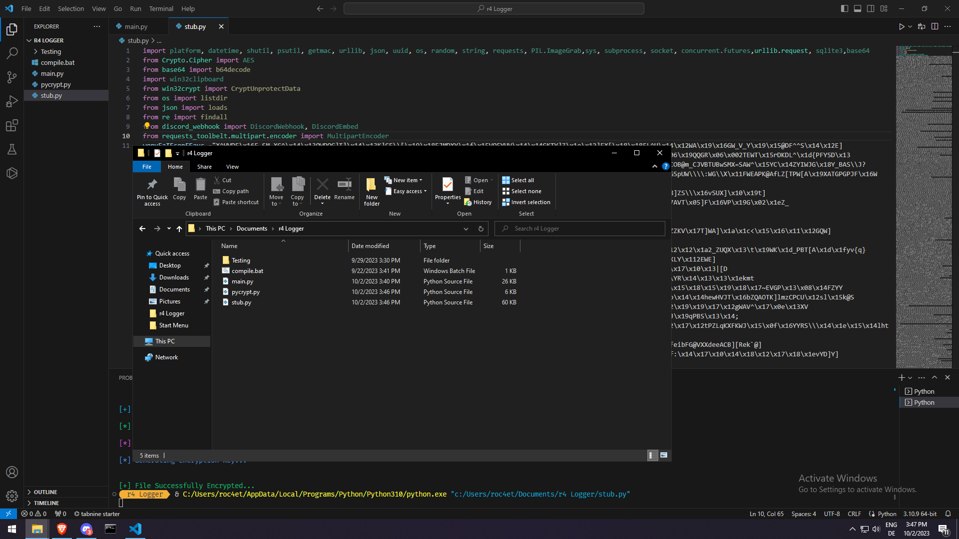Select compile.bat in the Explorer file list
The image size is (959, 539).
click(x=247, y=271)
